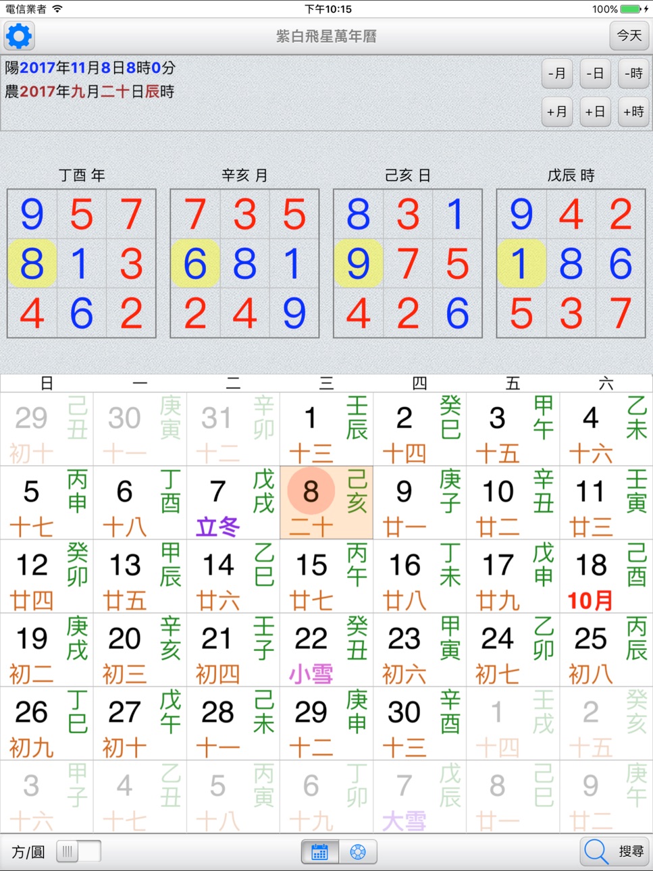The width and height of the screenshot is (653, 871).
Task: Select center star 1 in 丁酉年 grid
Action: coord(82,263)
